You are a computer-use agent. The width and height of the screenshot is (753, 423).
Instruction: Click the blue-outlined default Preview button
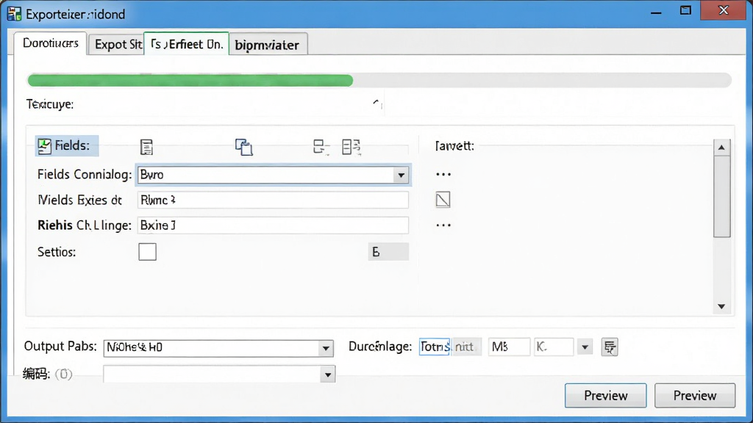[606, 396]
